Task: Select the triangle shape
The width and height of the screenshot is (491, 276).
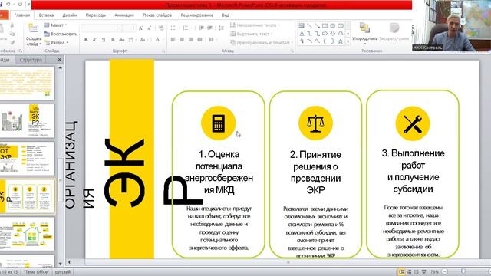Action: coord(302,33)
